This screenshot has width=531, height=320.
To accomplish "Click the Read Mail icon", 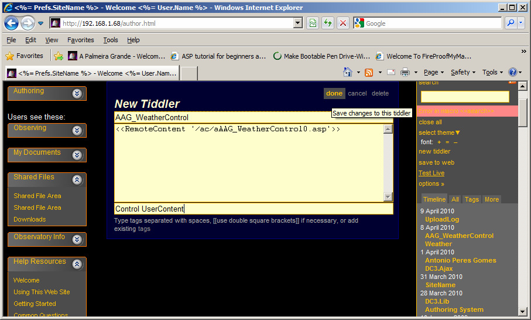I will (391, 72).
